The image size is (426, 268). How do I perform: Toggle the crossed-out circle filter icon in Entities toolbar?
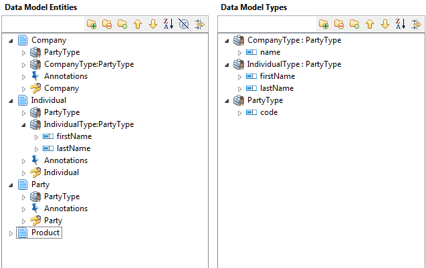184,24
